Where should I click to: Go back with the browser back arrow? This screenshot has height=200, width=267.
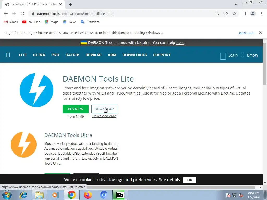[6, 14]
